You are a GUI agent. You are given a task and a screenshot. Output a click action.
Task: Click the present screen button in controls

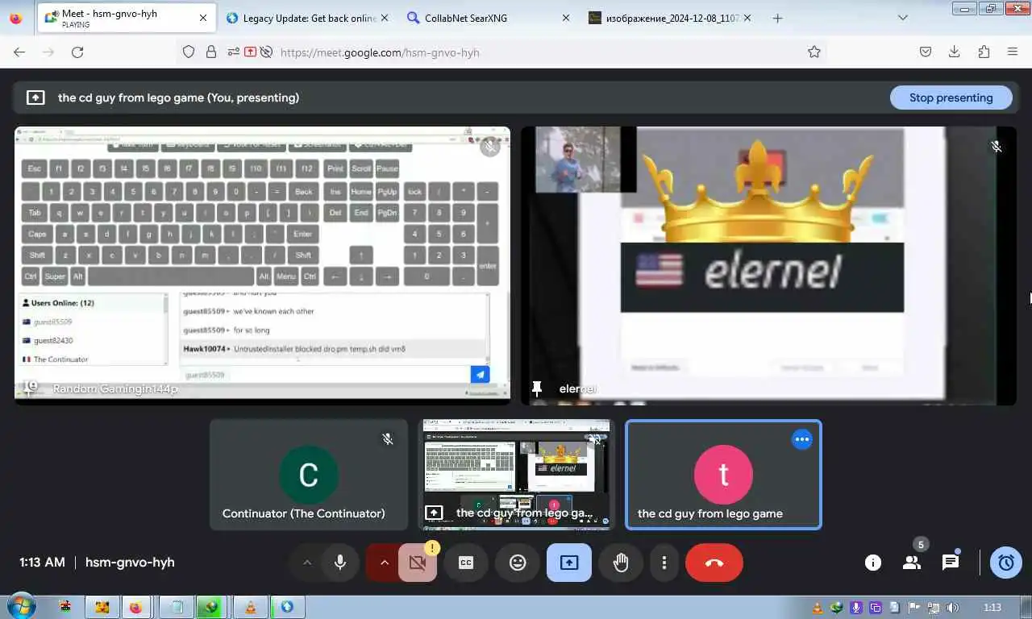click(569, 563)
